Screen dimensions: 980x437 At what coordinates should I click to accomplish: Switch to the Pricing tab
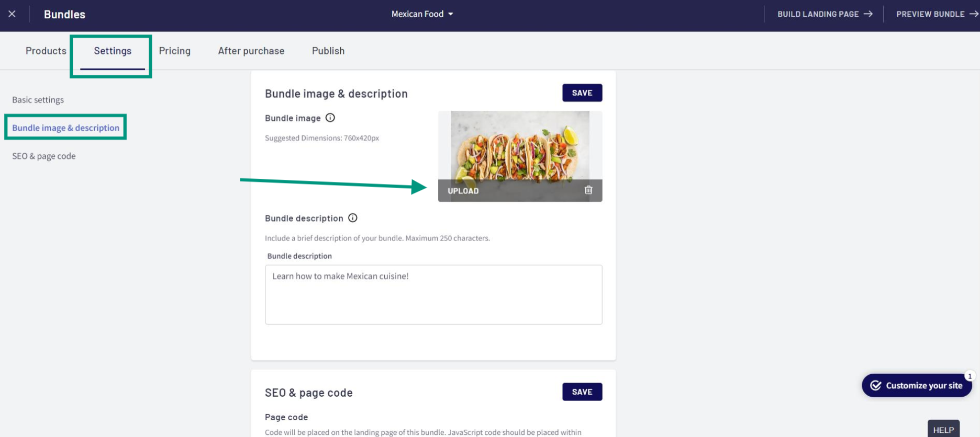[x=175, y=51]
